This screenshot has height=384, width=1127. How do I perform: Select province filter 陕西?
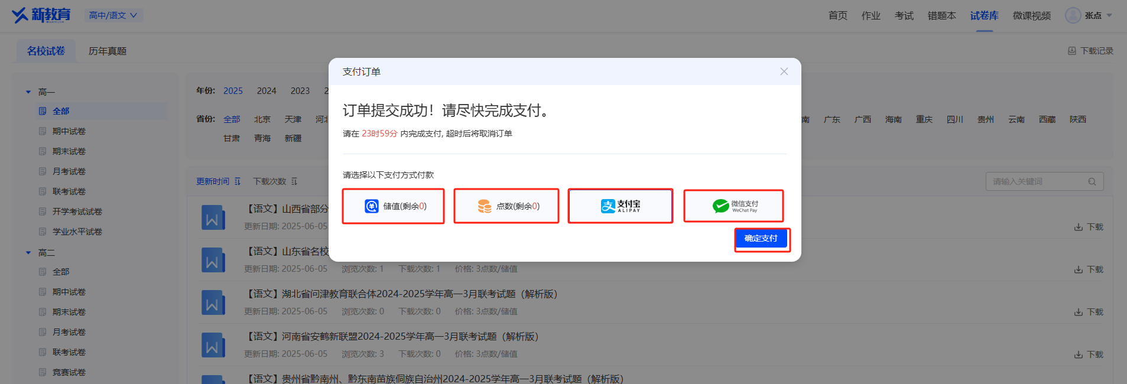click(x=1078, y=119)
